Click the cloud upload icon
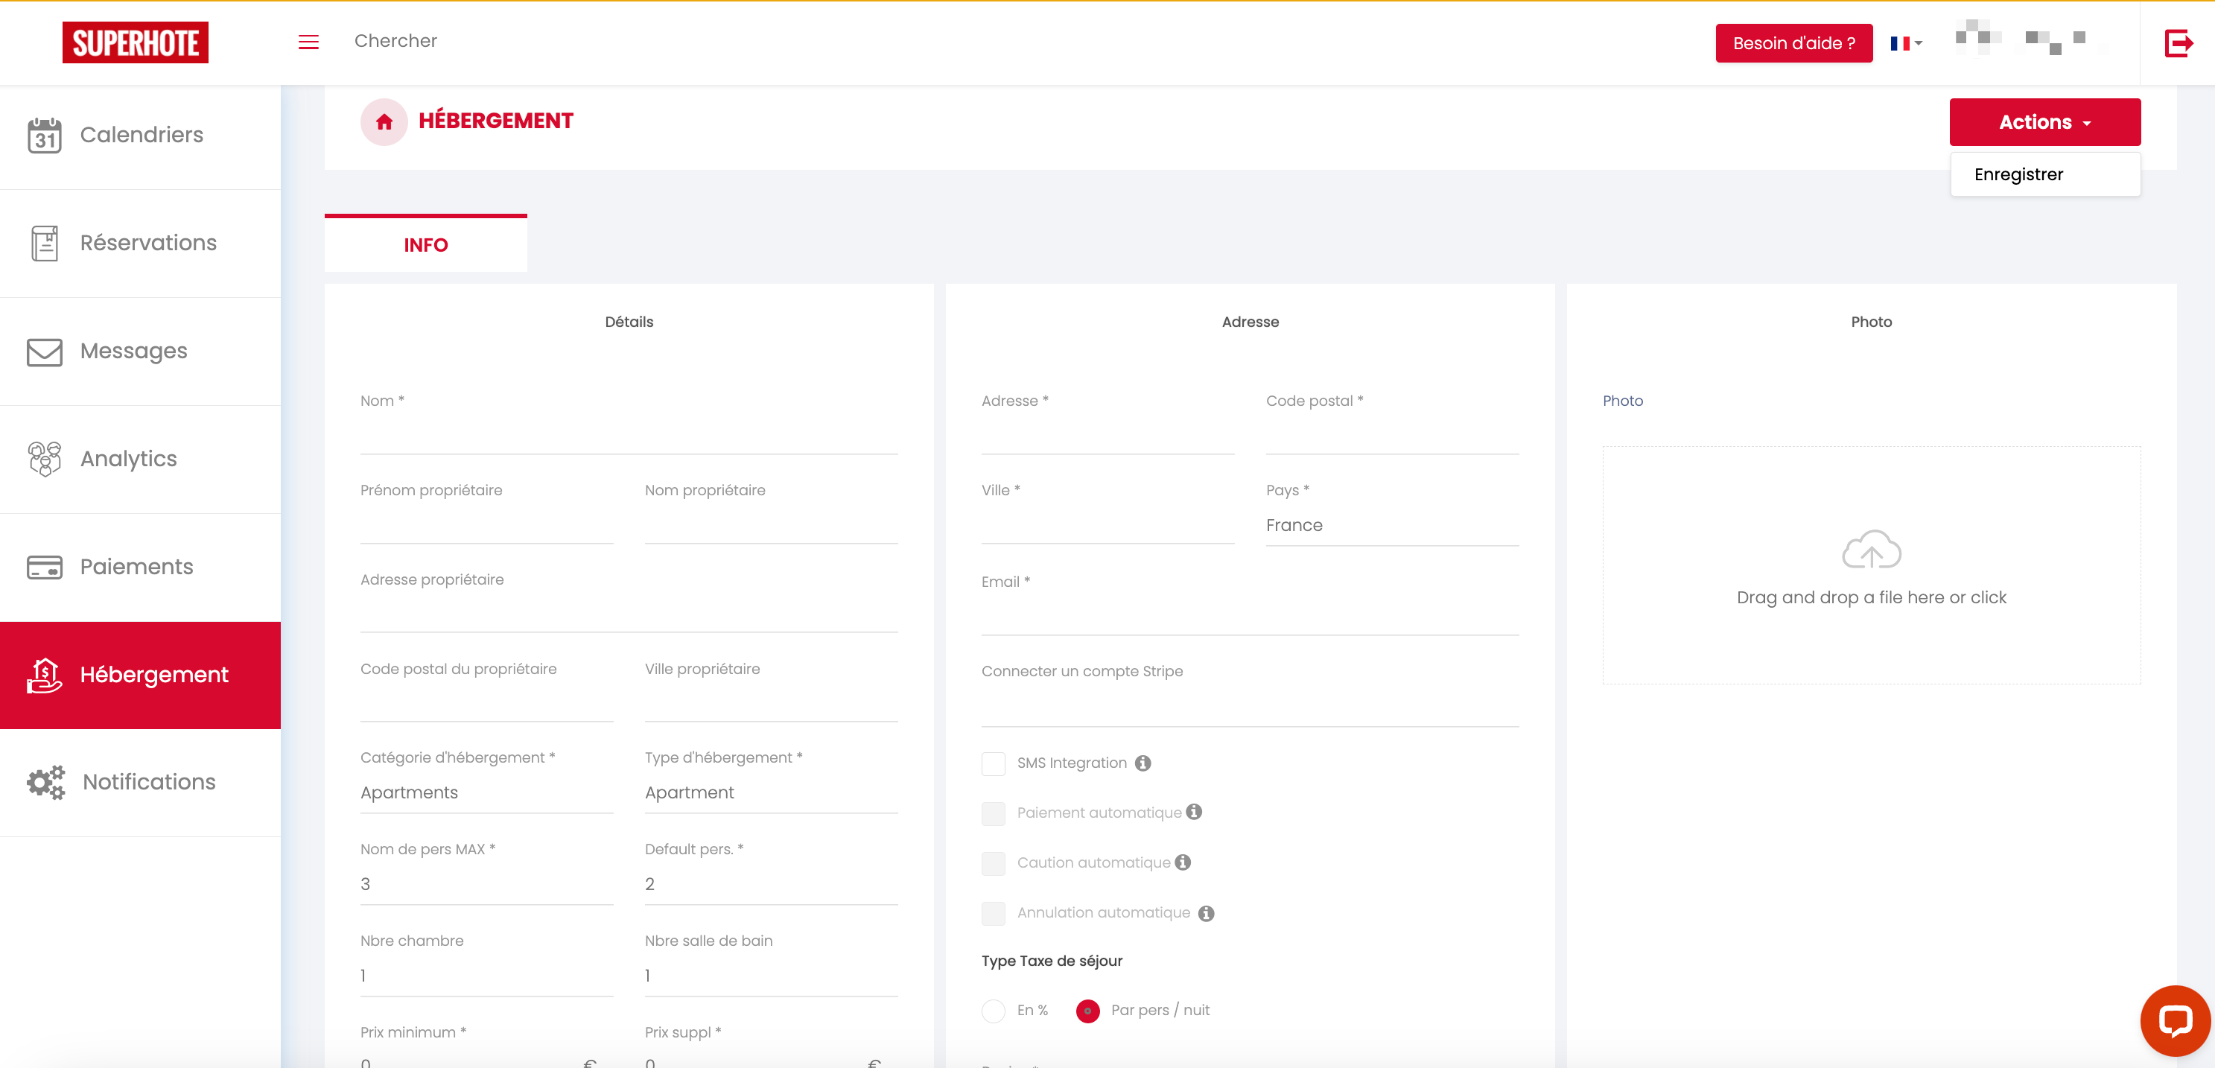2215x1068 pixels. point(1871,550)
